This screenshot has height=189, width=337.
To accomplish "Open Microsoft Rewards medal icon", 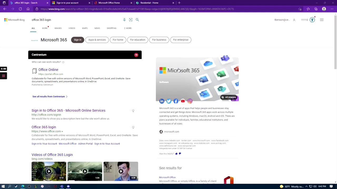I will [x=312, y=20].
